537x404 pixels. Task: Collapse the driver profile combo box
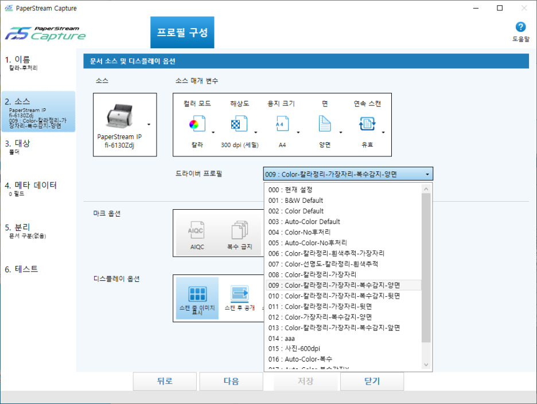point(348,174)
